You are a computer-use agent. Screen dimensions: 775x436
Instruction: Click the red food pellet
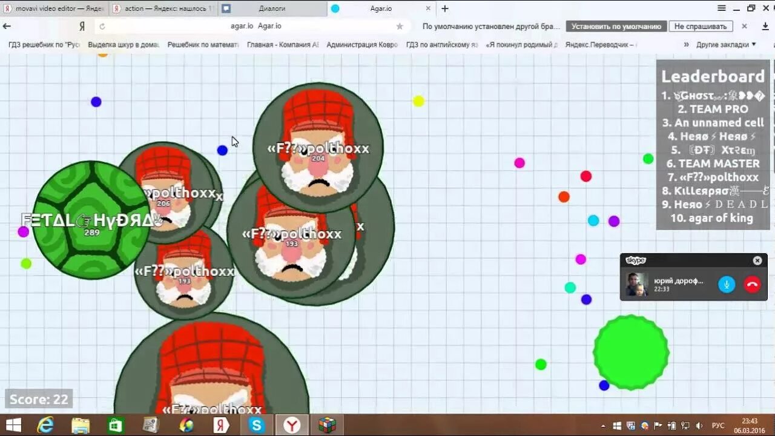(x=585, y=176)
